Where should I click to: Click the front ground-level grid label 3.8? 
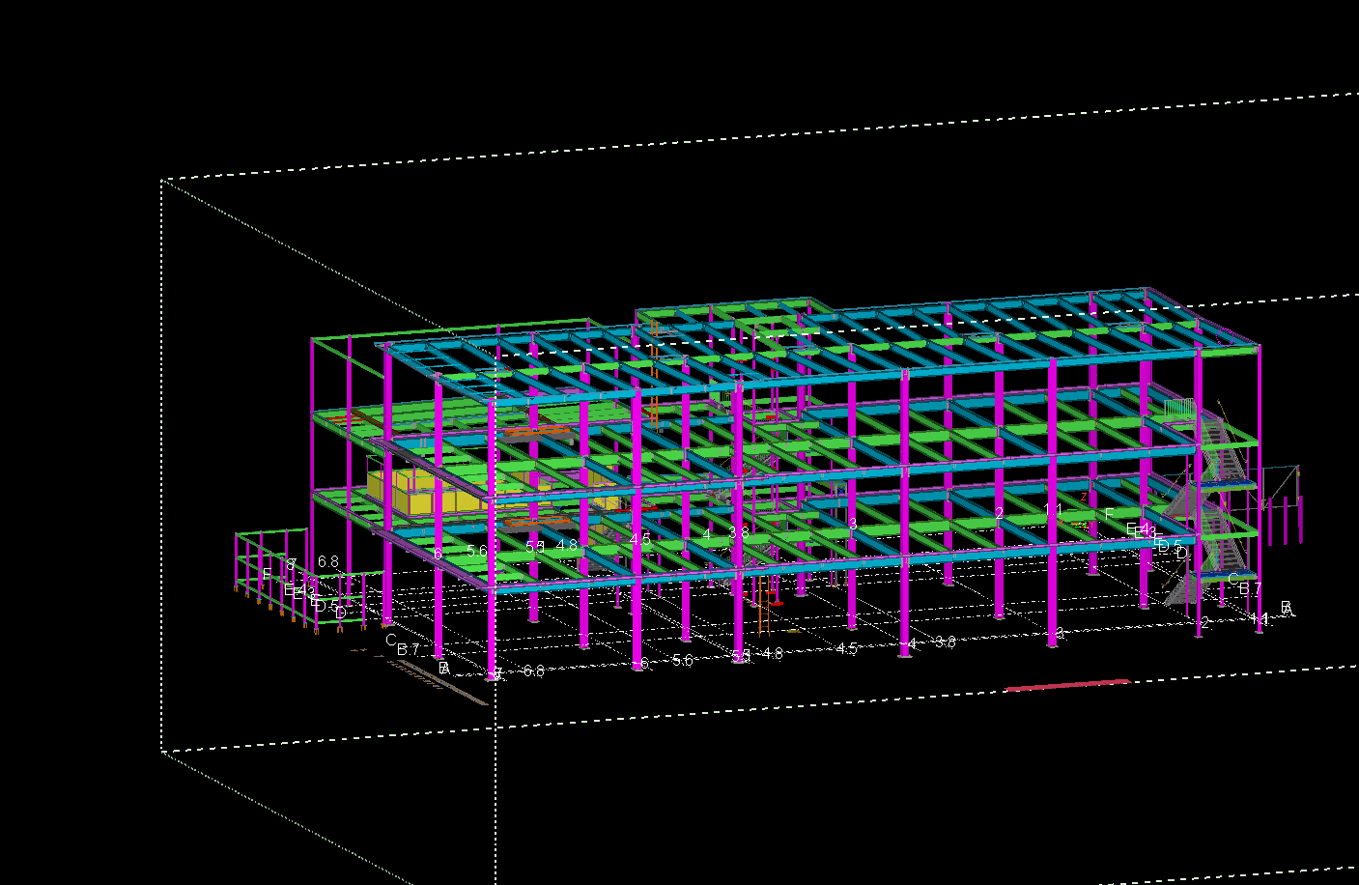pos(946,642)
